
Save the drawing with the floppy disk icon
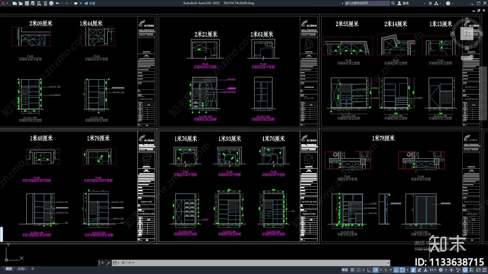(27, 3)
